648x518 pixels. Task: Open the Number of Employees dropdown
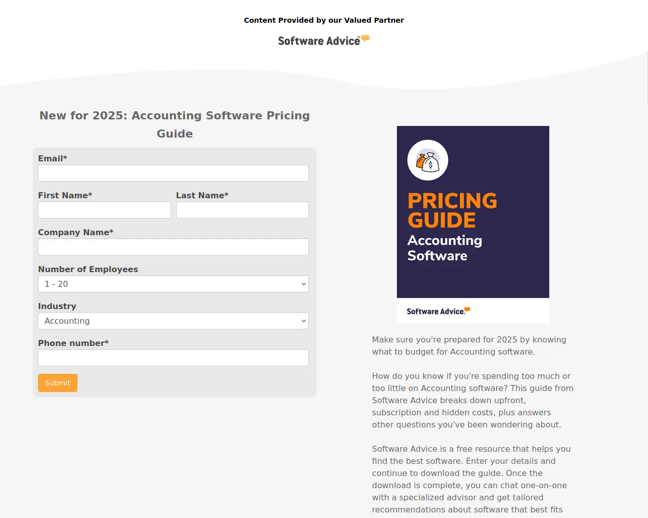pos(173,284)
